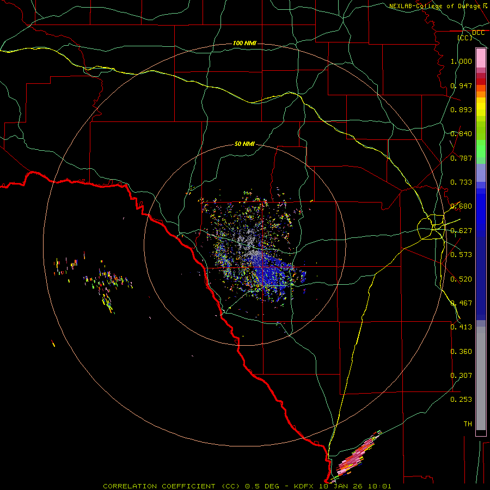490x490 pixels.
Task: Click the pink top segment of color bar
Action: pyautogui.click(x=481, y=58)
